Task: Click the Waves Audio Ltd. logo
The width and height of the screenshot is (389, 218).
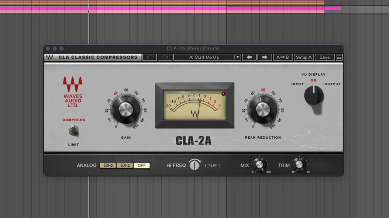Action: (x=73, y=92)
